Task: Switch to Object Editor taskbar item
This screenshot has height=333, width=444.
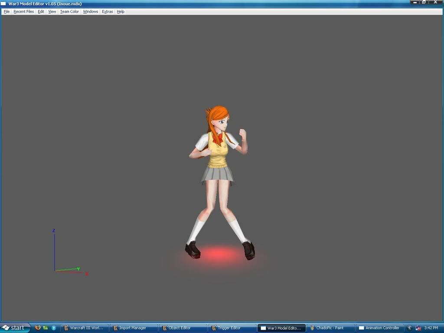Action: click(x=183, y=328)
